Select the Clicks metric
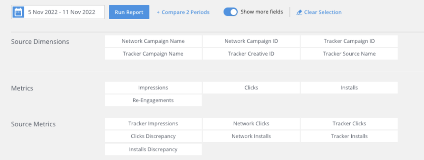424x160 pixels. coord(251,88)
